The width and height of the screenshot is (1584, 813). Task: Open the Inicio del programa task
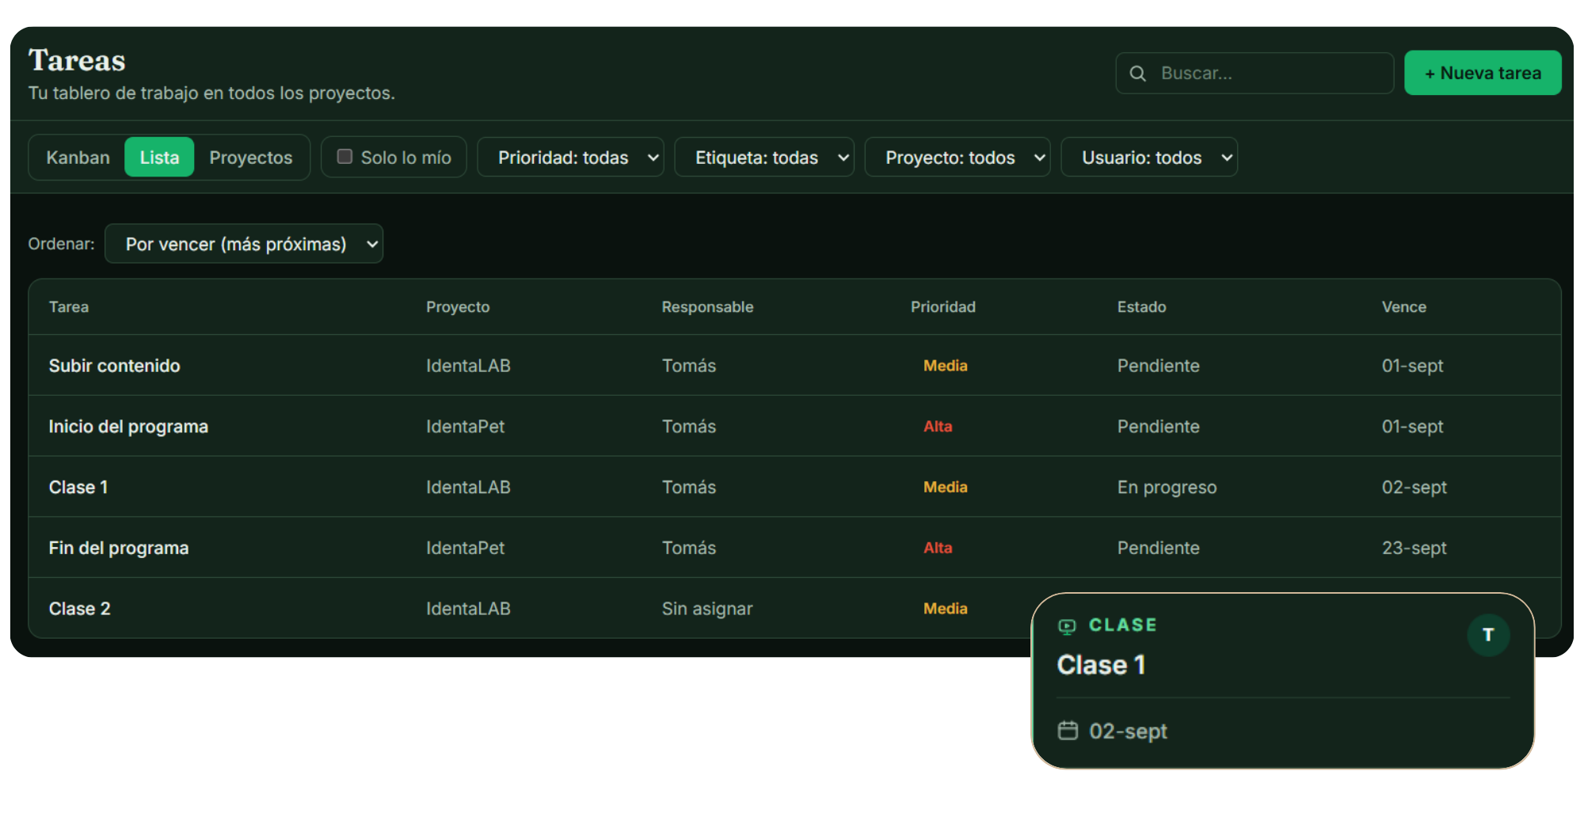794,427
